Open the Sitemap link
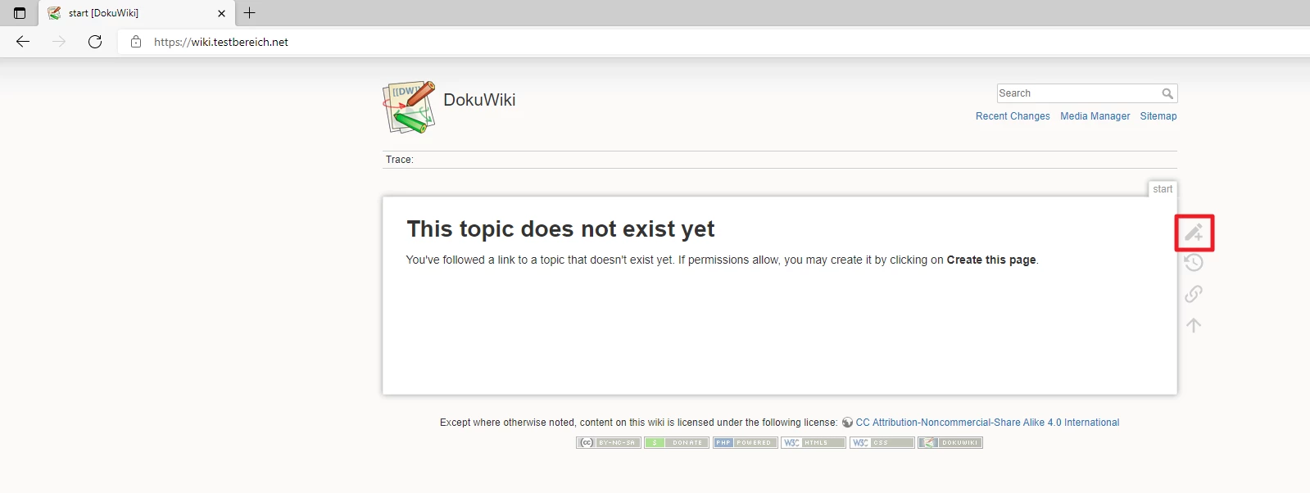The height and width of the screenshot is (493, 1310). (x=1158, y=116)
